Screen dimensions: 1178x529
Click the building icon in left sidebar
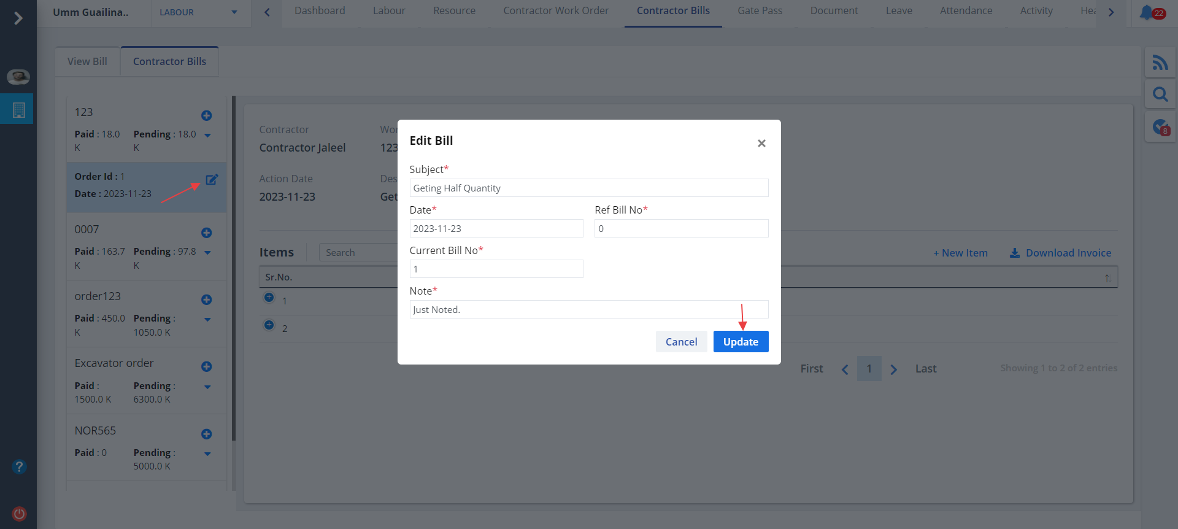click(18, 109)
